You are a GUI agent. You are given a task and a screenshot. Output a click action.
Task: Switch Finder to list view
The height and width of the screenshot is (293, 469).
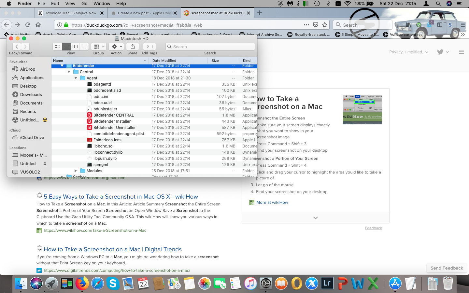point(66,47)
